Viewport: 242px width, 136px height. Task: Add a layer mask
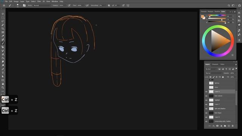217,126
